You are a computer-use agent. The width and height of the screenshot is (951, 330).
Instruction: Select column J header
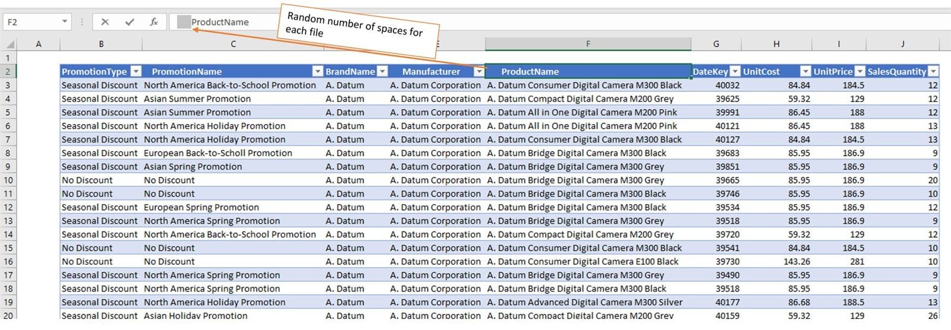coord(902,44)
